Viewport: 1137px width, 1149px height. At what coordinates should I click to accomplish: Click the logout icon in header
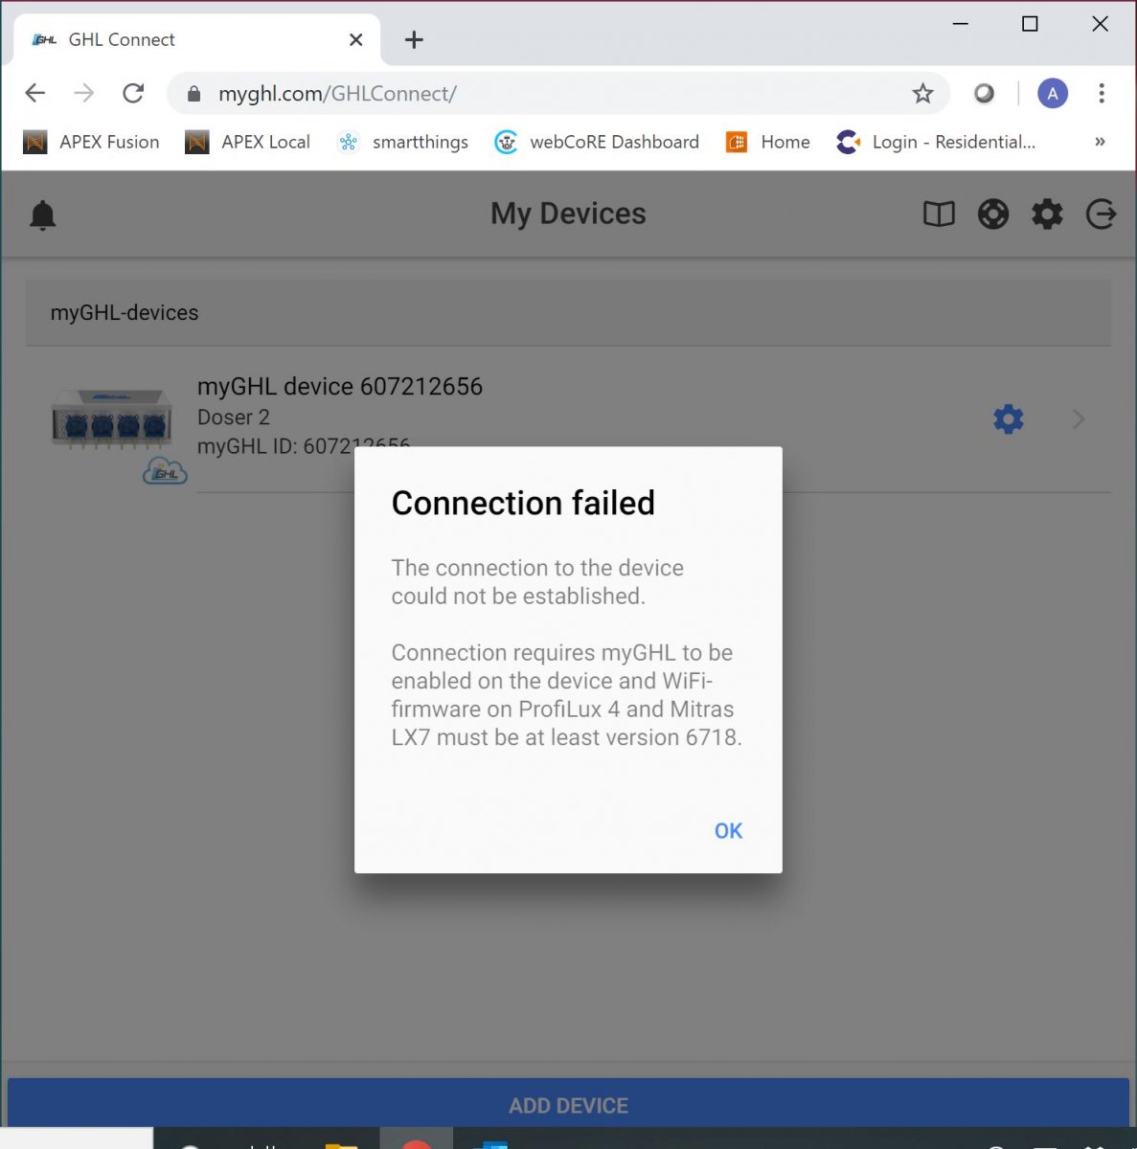pos(1101,214)
